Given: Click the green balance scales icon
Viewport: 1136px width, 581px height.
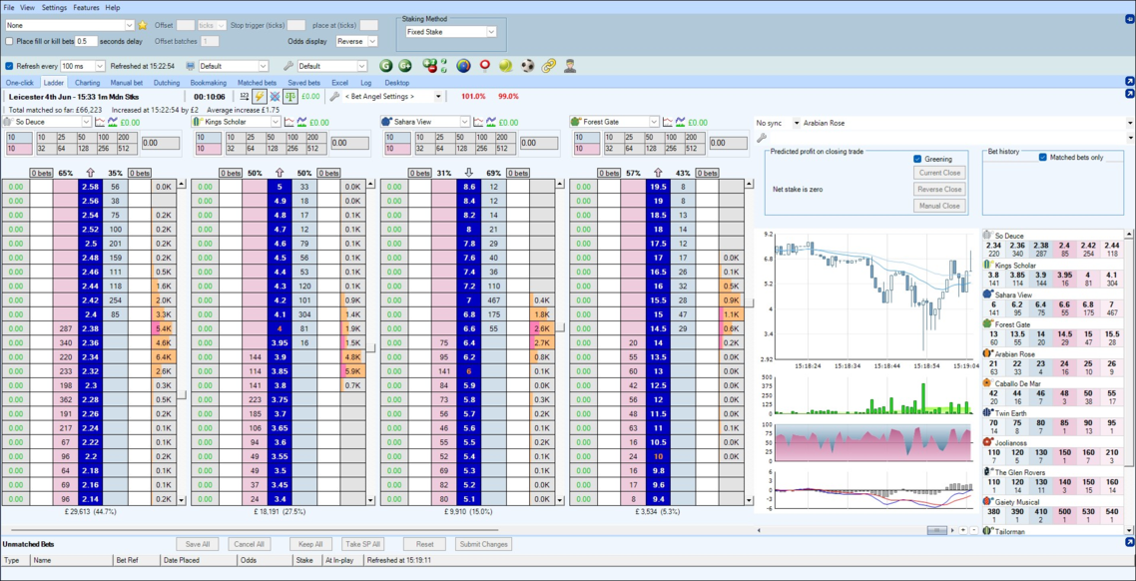Looking at the screenshot, I should [290, 97].
